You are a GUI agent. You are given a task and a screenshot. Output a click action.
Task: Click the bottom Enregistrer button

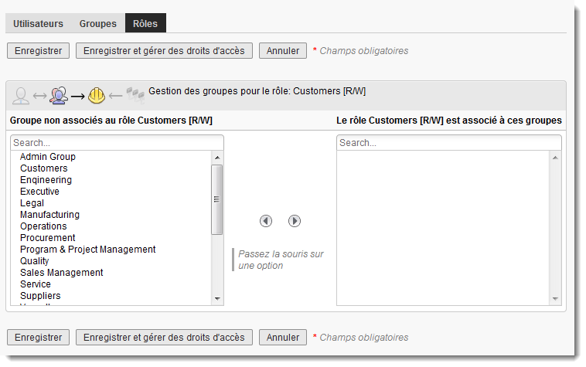click(38, 338)
